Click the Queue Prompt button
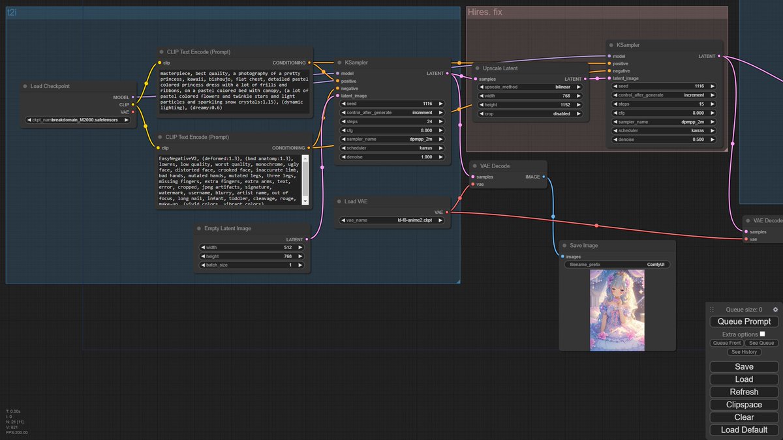The width and height of the screenshot is (783, 440). coord(744,321)
